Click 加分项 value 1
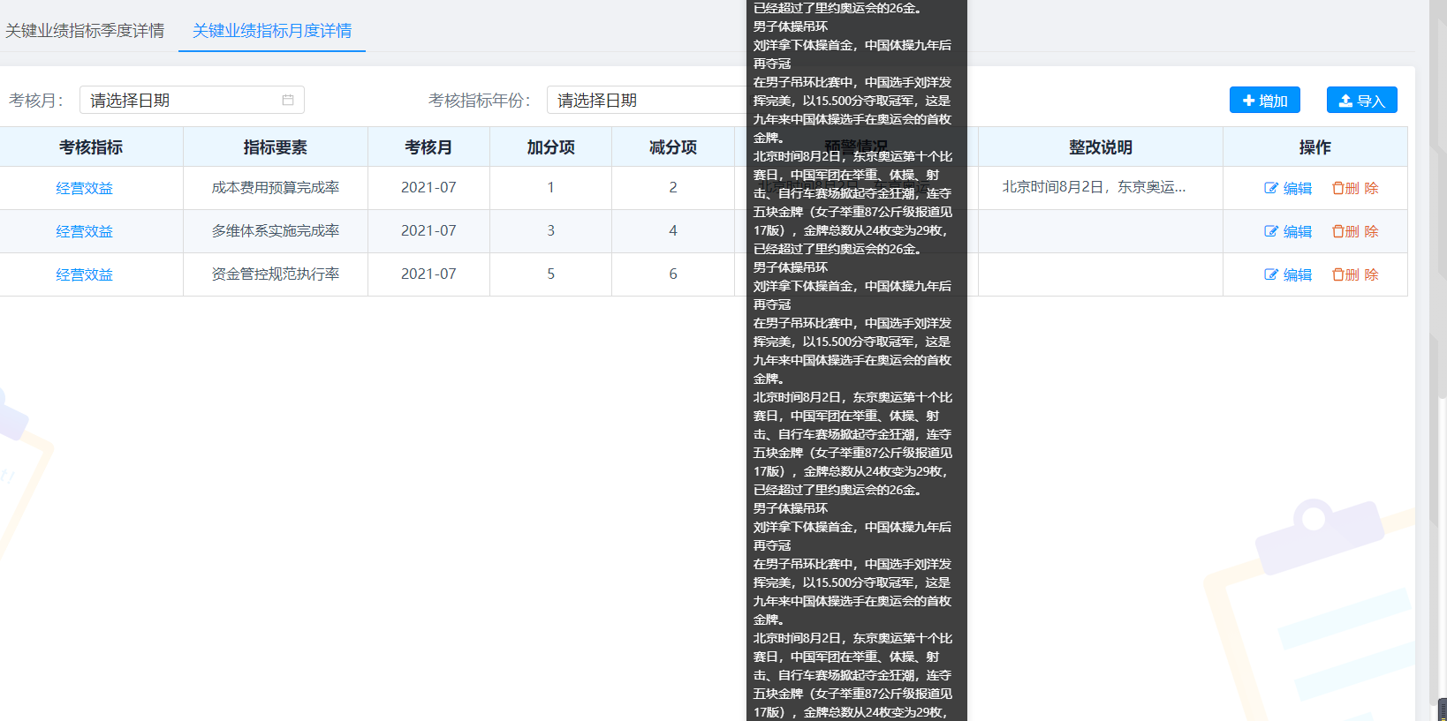This screenshot has width=1447, height=721. pyautogui.click(x=551, y=187)
